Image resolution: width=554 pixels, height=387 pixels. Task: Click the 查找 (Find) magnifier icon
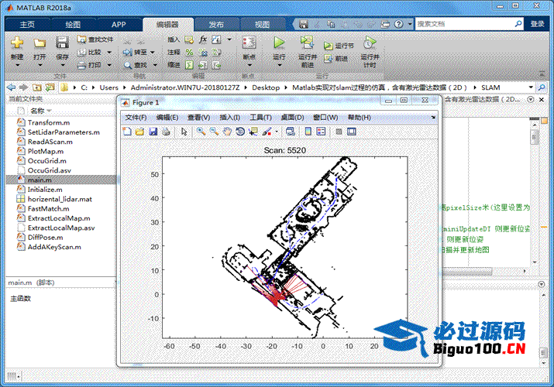click(128, 65)
